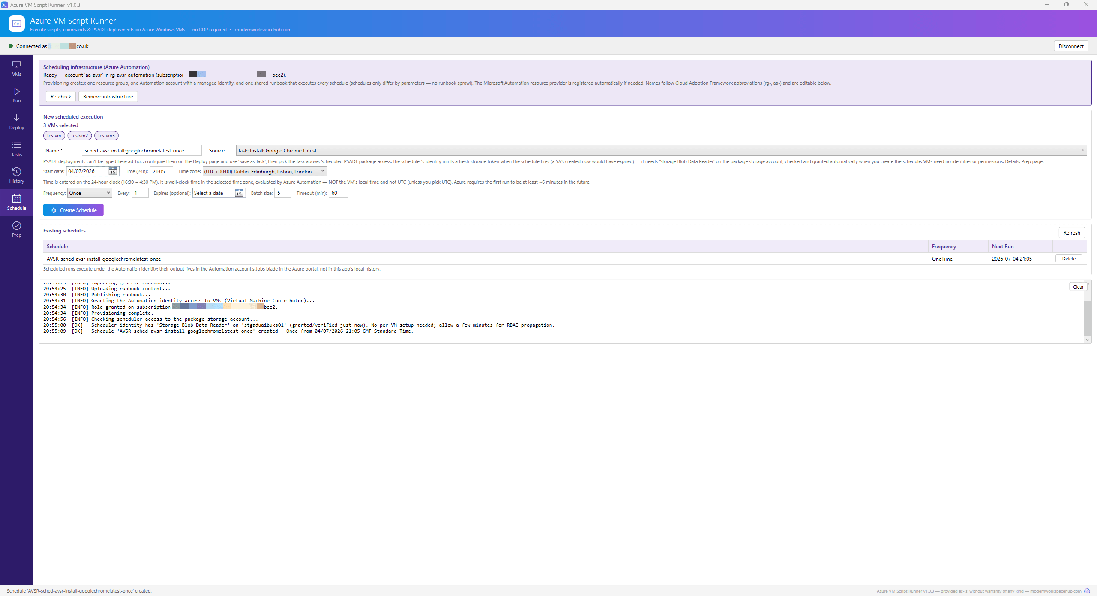Clear the log output
1097x596 pixels.
(x=1078, y=287)
